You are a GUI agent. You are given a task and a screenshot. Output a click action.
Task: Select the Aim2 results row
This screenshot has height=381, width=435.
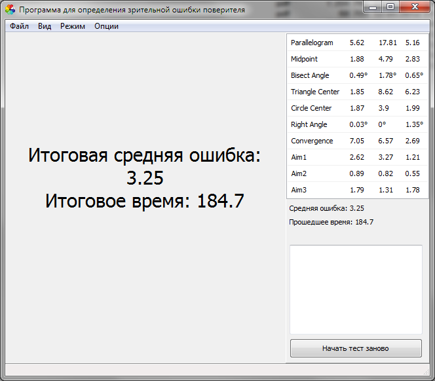299,173
